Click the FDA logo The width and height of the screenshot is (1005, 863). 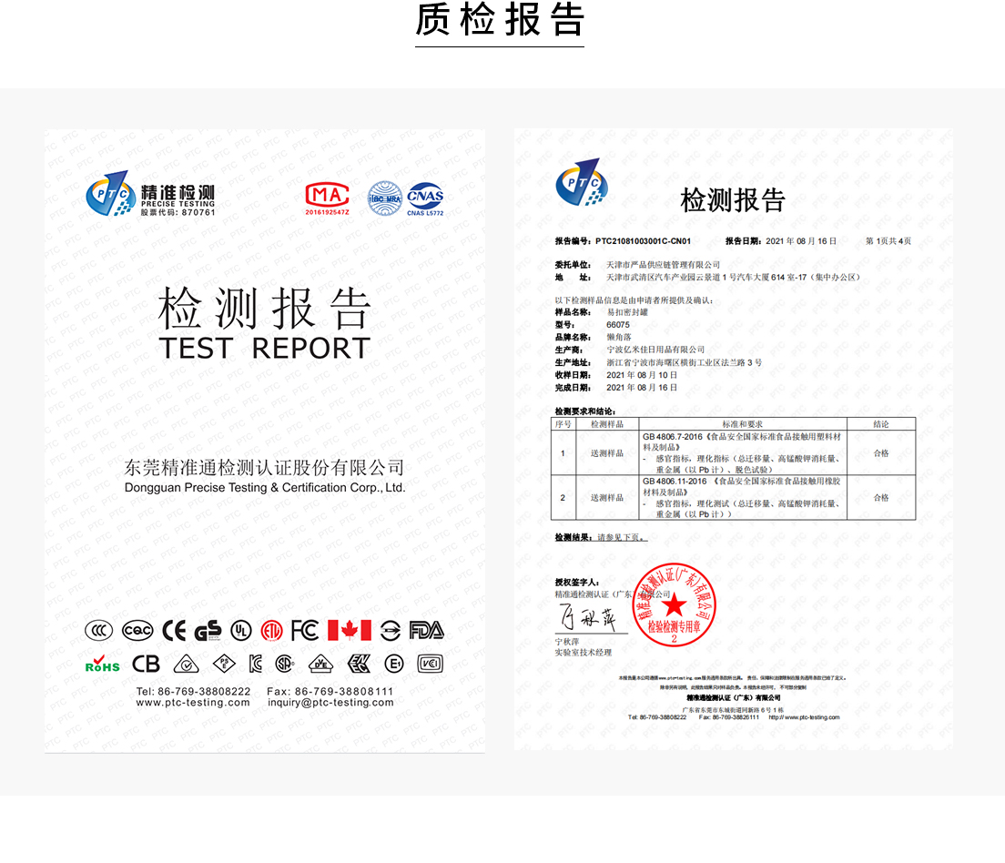point(427,631)
